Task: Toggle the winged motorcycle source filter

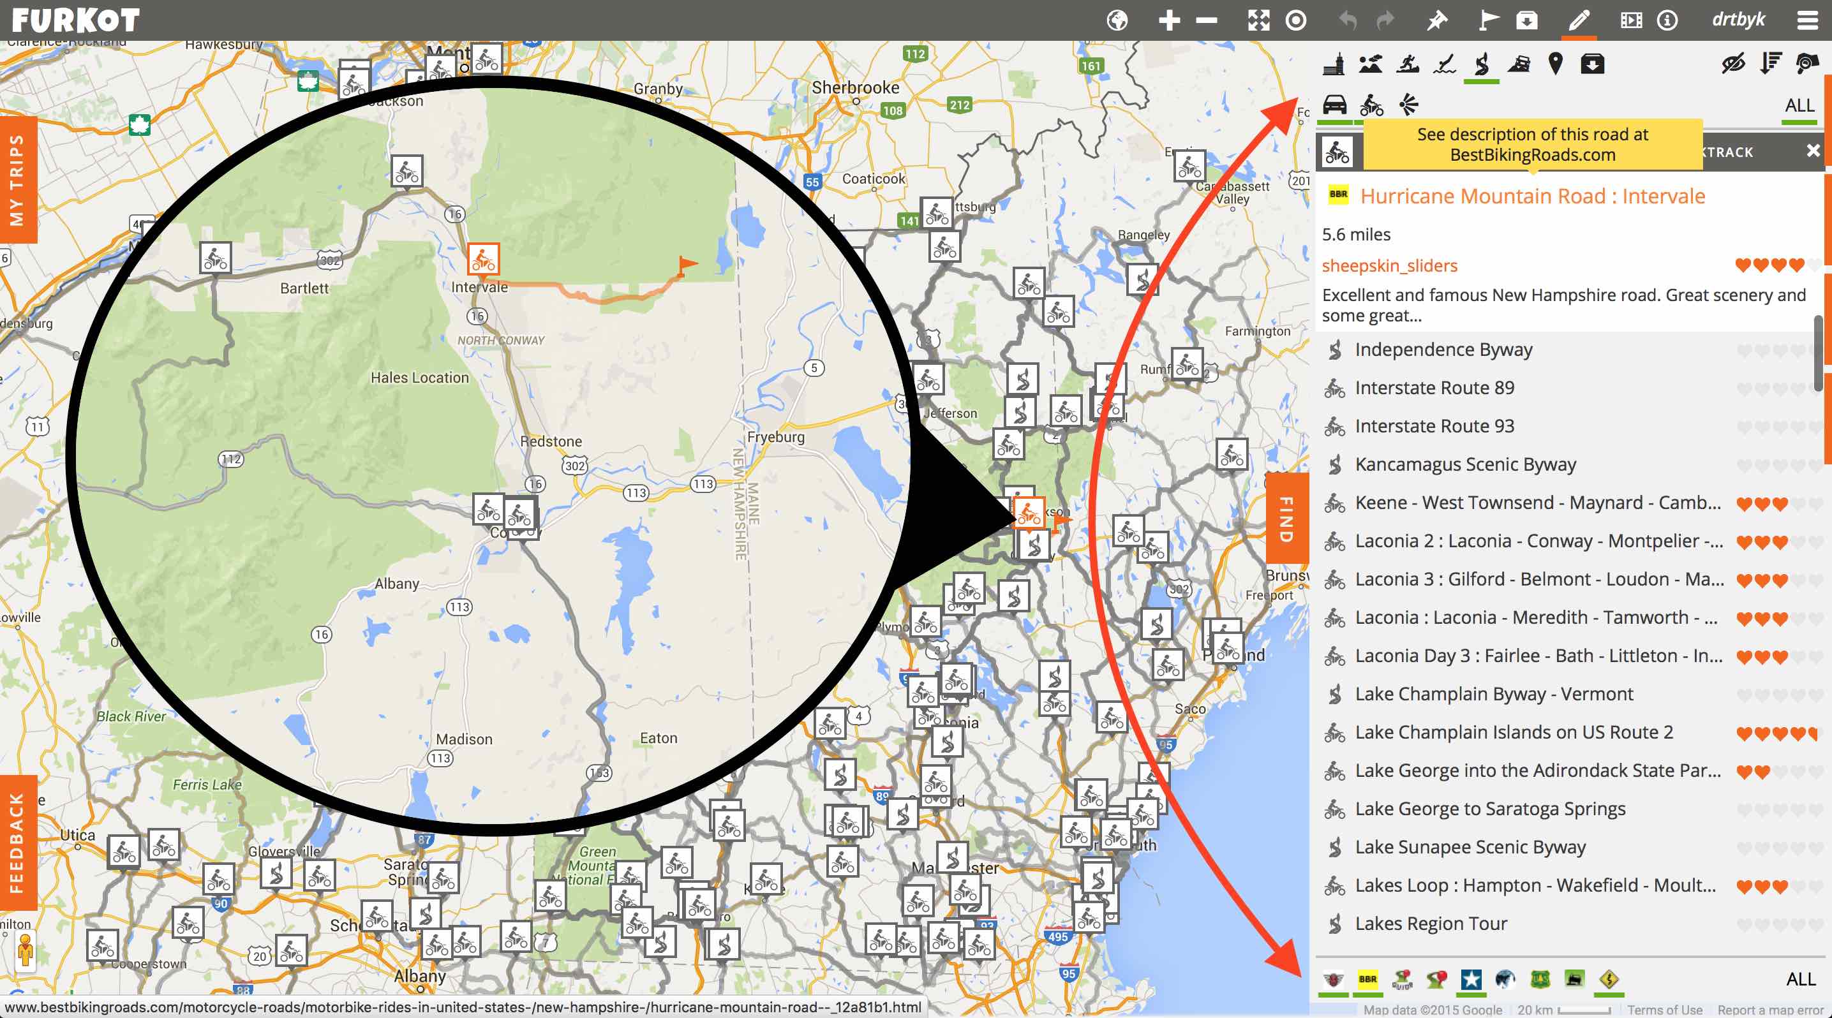Action: [x=1334, y=980]
